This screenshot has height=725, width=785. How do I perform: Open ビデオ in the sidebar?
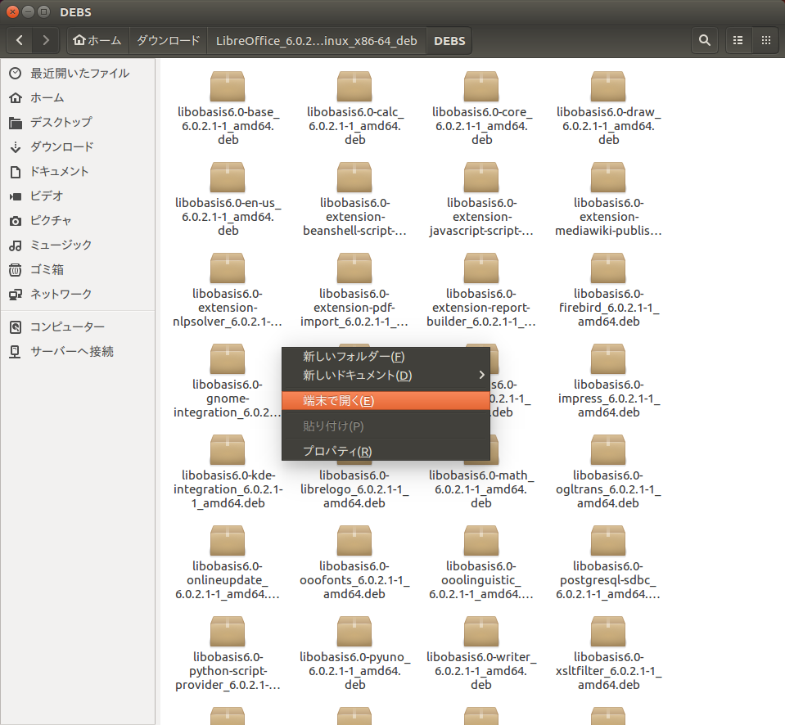(78, 196)
